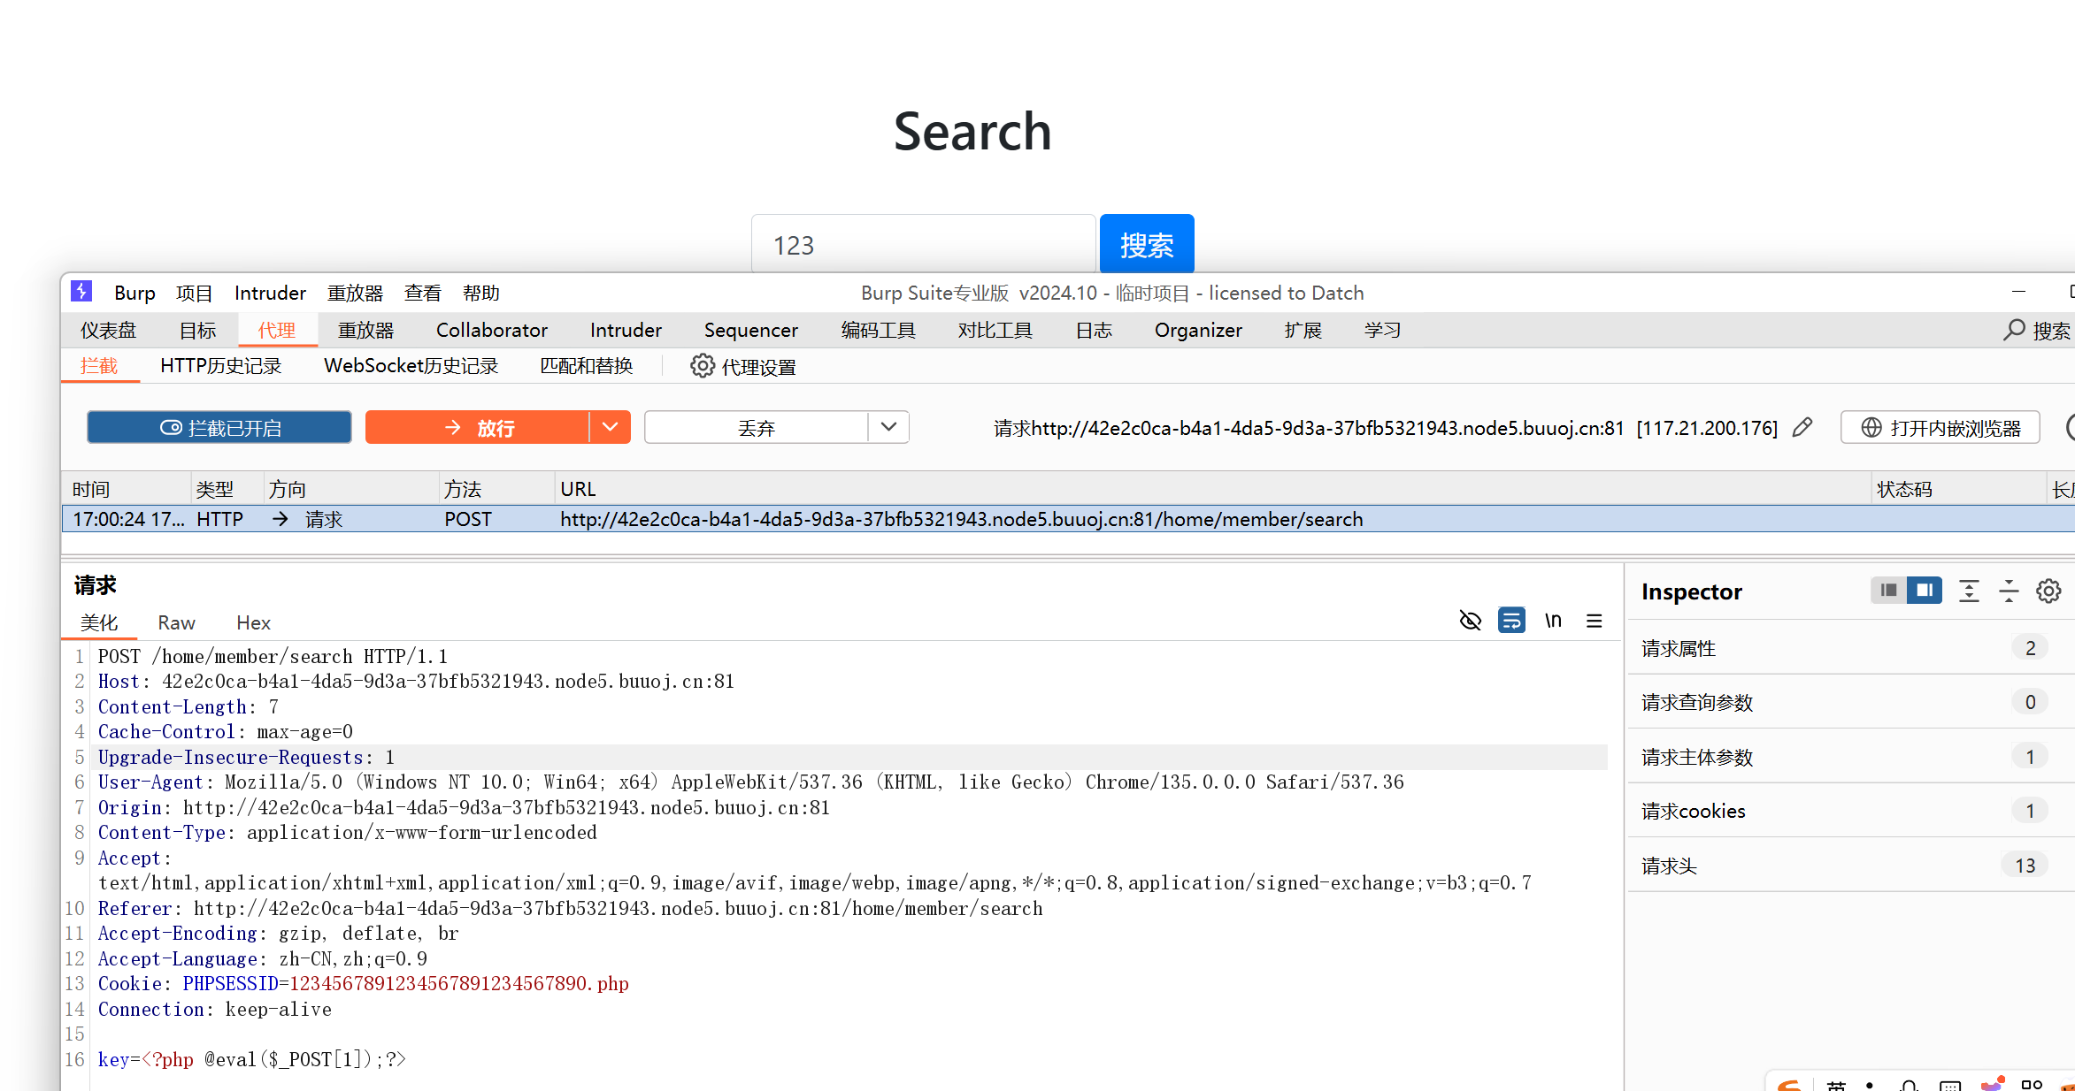This screenshot has height=1091, width=2075.
Task: Click the blue search button on the webpage
Action: 1146,245
